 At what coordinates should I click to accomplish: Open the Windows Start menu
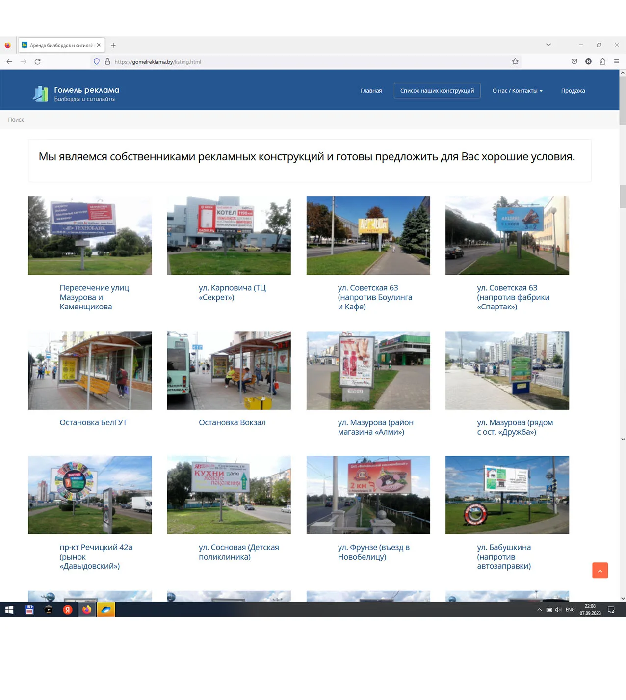point(9,610)
